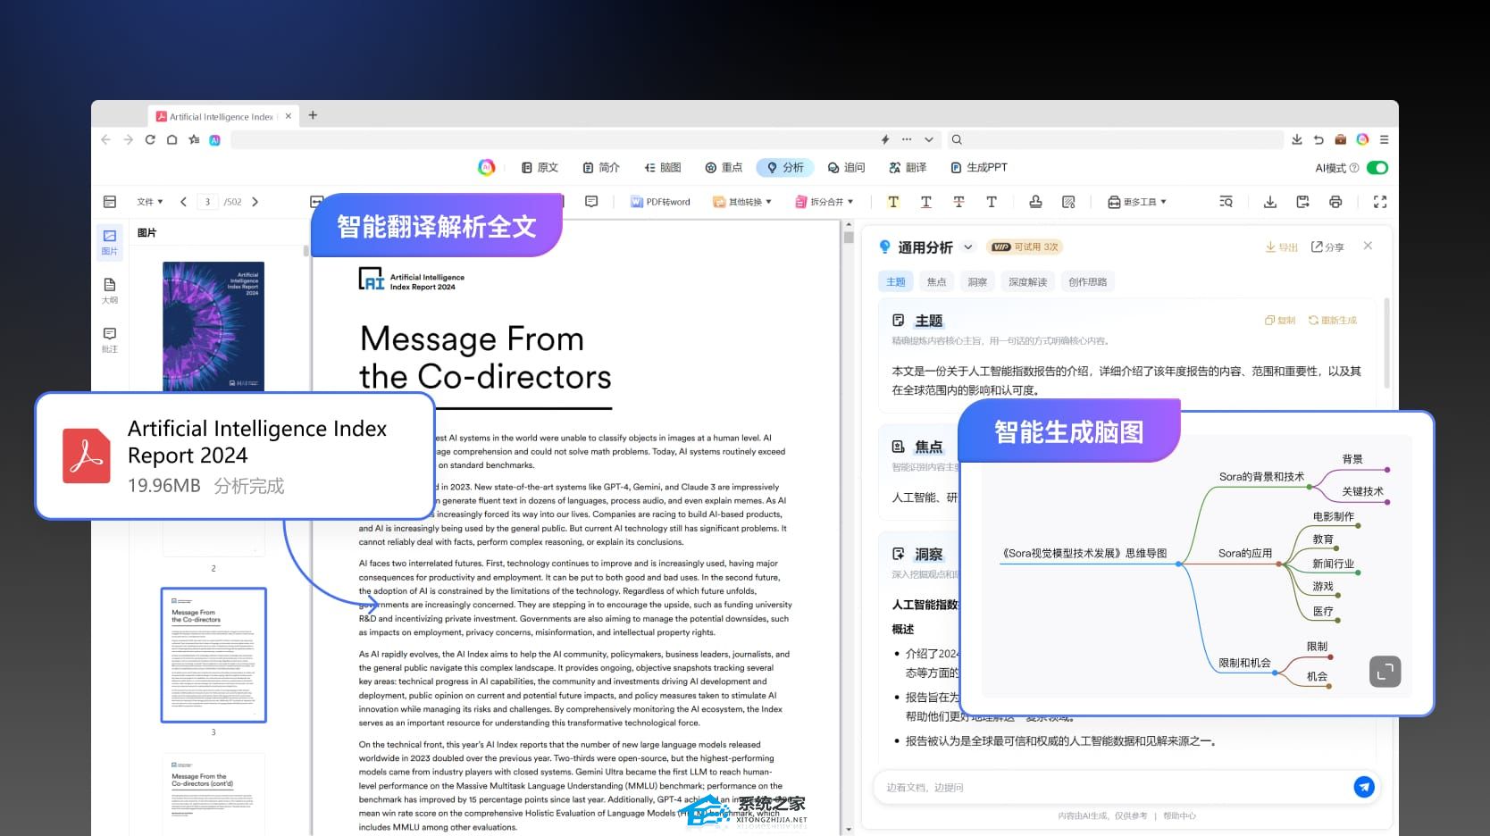Click the colorful AI assistant logo
The height and width of the screenshot is (836, 1490).
point(486,167)
